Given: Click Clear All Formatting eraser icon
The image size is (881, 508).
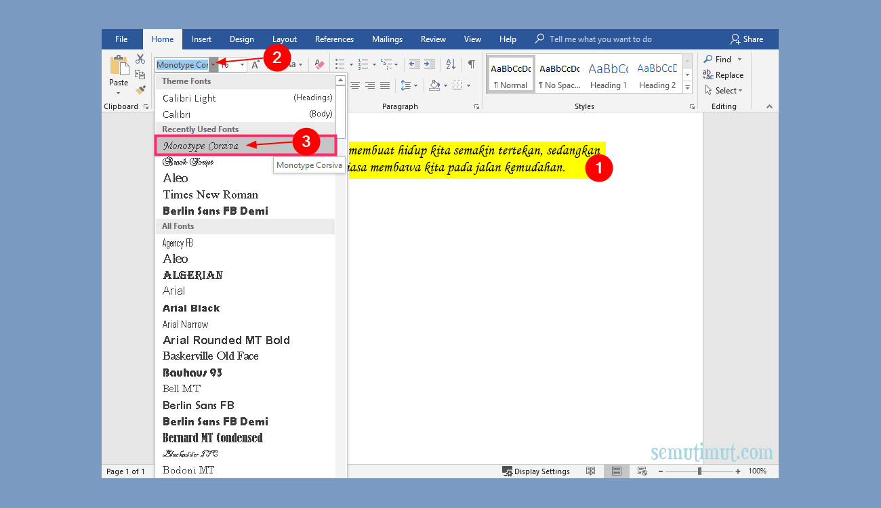Looking at the screenshot, I should pos(319,65).
